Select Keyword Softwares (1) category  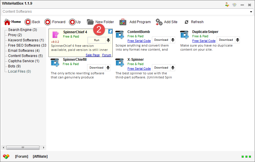pos(26,40)
